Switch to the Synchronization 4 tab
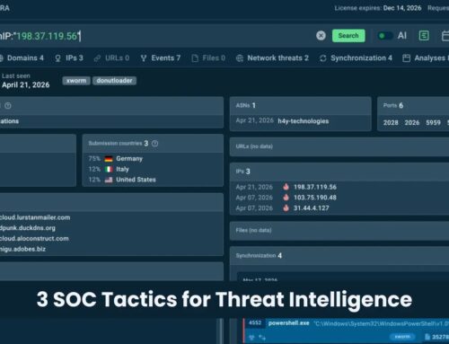 pos(356,58)
